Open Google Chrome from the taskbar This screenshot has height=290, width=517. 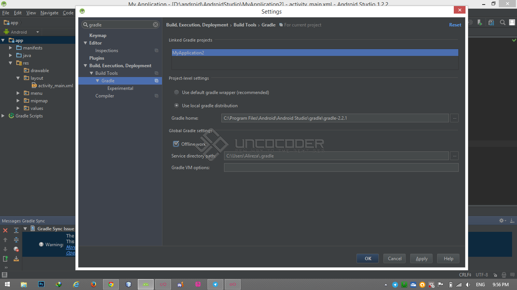coord(111,284)
